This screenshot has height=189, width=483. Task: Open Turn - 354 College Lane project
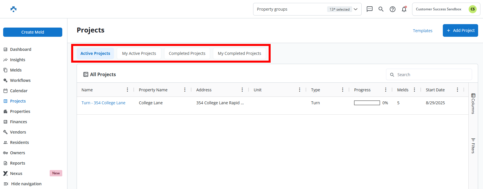click(103, 103)
